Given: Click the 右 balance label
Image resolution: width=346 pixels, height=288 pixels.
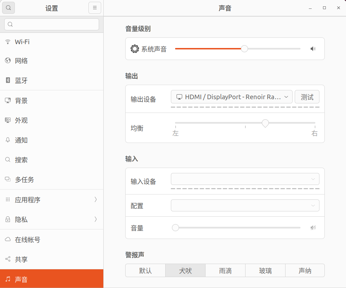Looking at the screenshot, I should [x=315, y=133].
